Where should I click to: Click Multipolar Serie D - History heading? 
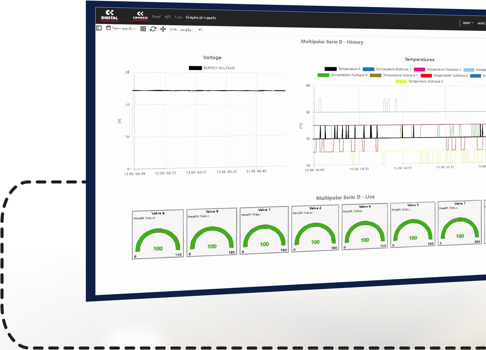click(x=332, y=42)
